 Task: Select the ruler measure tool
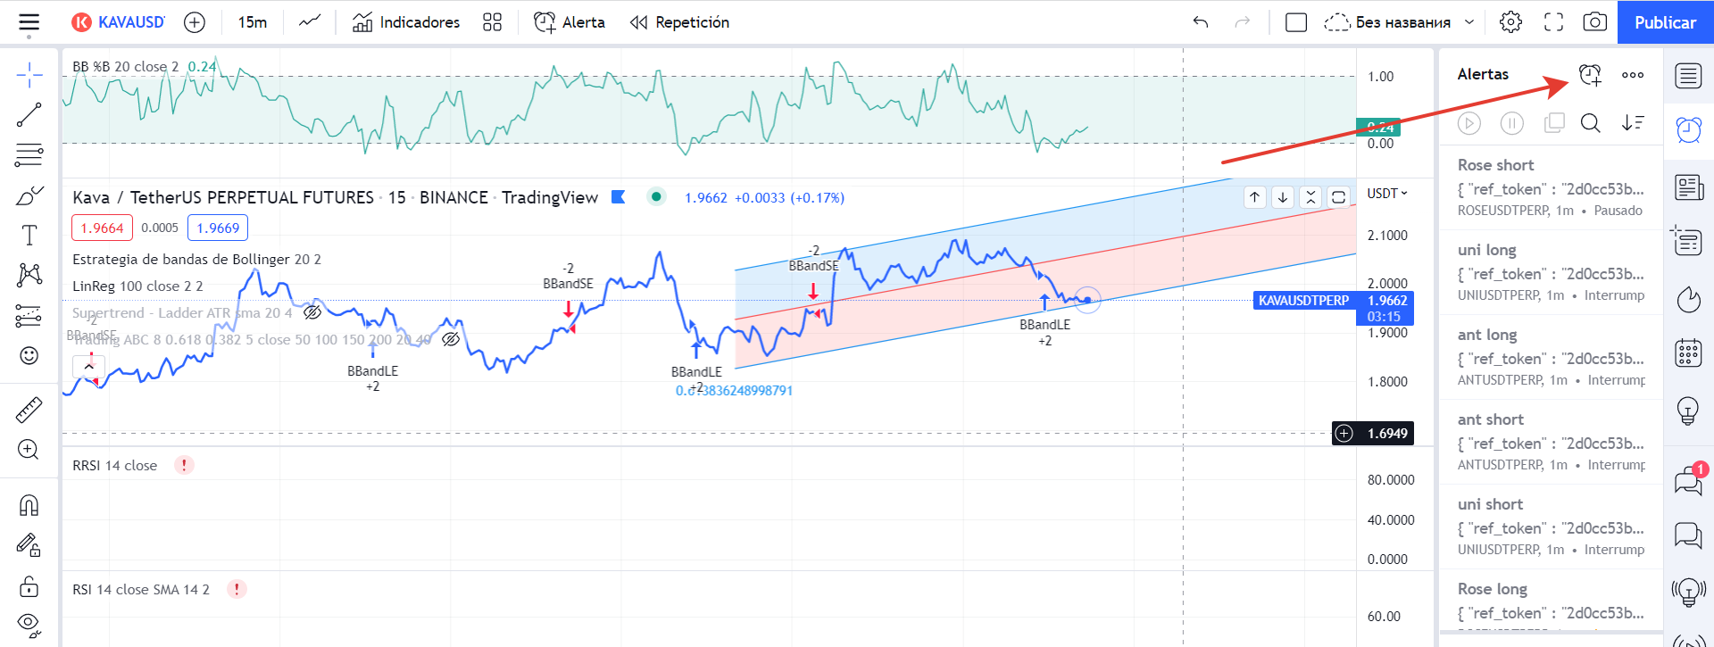pos(29,410)
